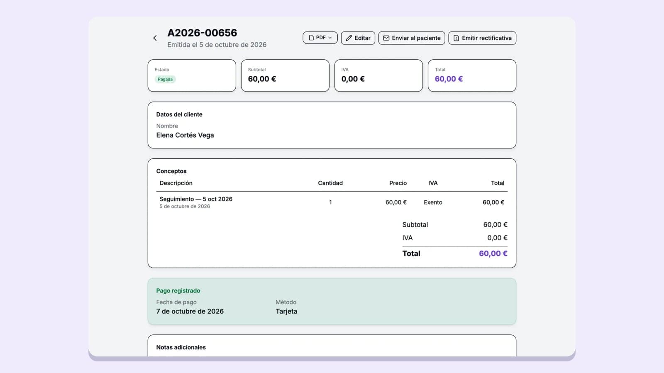Screen dimensions: 664x373
Task: Send invoice with Enviar al paciente
Action: pyautogui.click(x=412, y=38)
